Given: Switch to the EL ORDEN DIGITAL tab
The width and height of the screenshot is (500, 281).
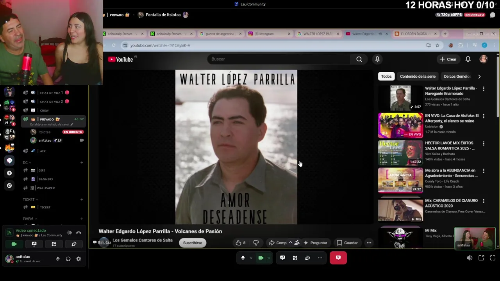Looking at the screenshot, I should pos(415,34).
